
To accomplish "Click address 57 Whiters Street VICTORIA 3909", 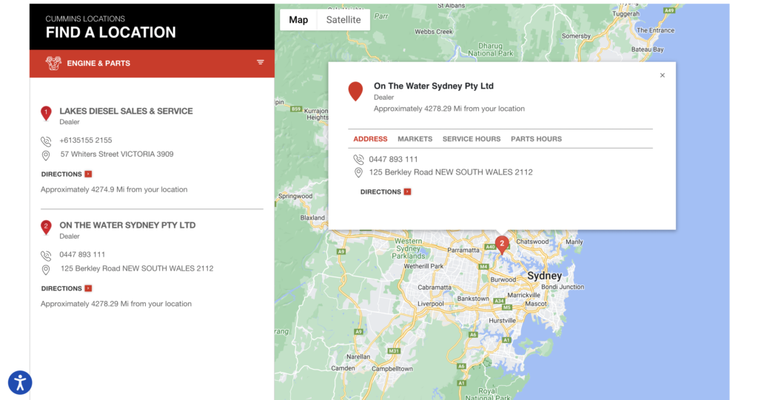I will click(x=117, y=154).
